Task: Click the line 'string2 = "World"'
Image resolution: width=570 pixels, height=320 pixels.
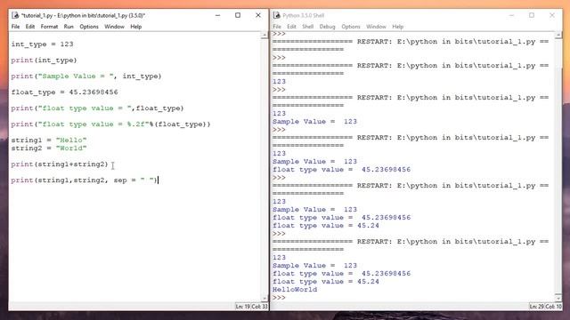Action: pos(49,148)
